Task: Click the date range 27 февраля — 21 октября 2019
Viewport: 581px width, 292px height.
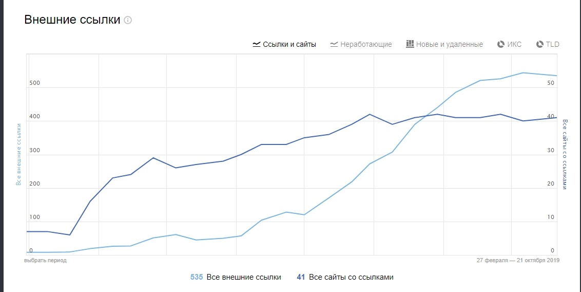Action: point(518,260)
